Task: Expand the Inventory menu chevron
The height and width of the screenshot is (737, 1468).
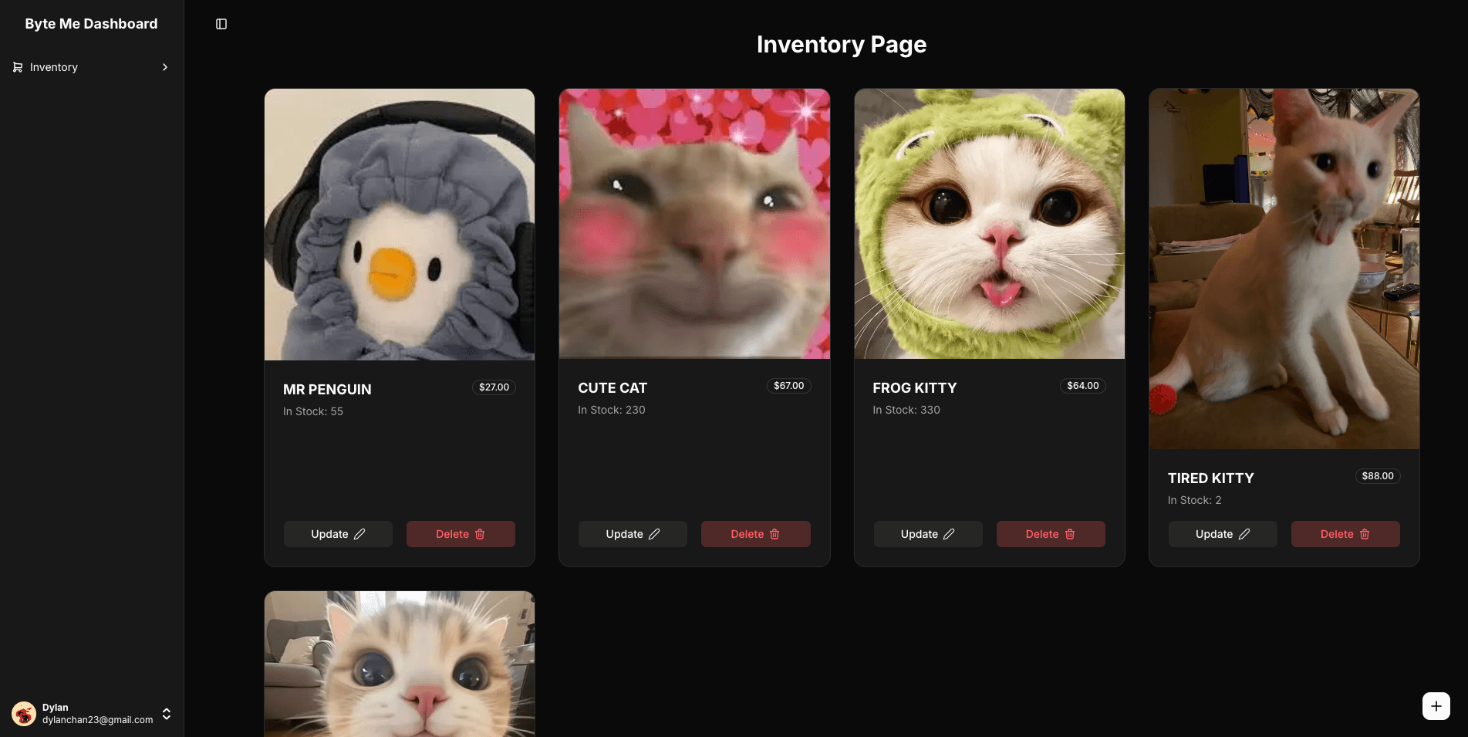Action: (x=165, y=67)
